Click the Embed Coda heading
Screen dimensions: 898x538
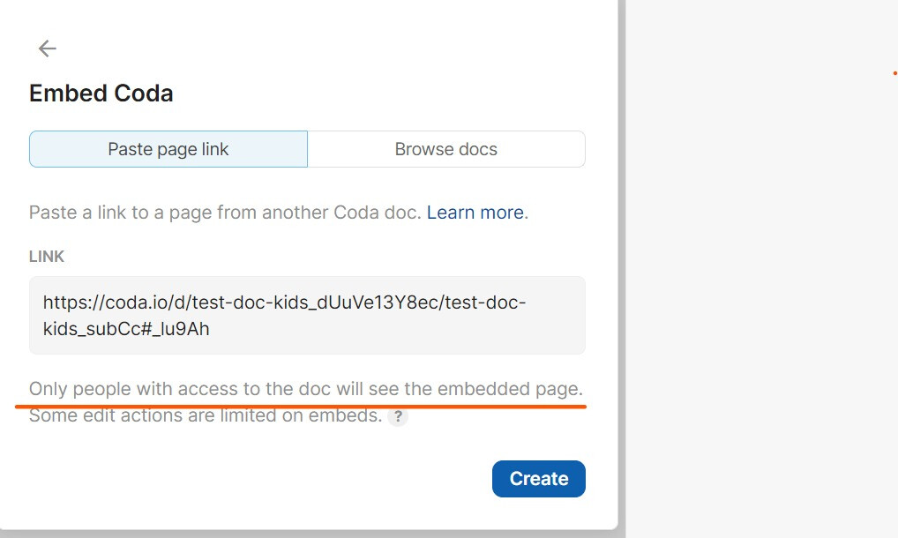pos(101,93)
